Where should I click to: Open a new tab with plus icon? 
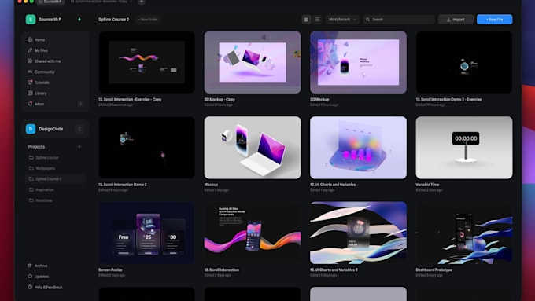tap(142, 2)
